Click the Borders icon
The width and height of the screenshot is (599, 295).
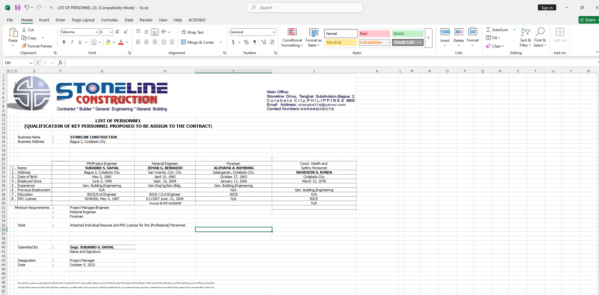click(x=94, y=42)
